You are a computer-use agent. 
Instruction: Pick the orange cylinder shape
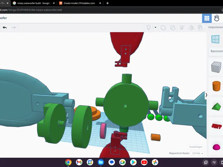pyautogui.click(x=216, y=86)
